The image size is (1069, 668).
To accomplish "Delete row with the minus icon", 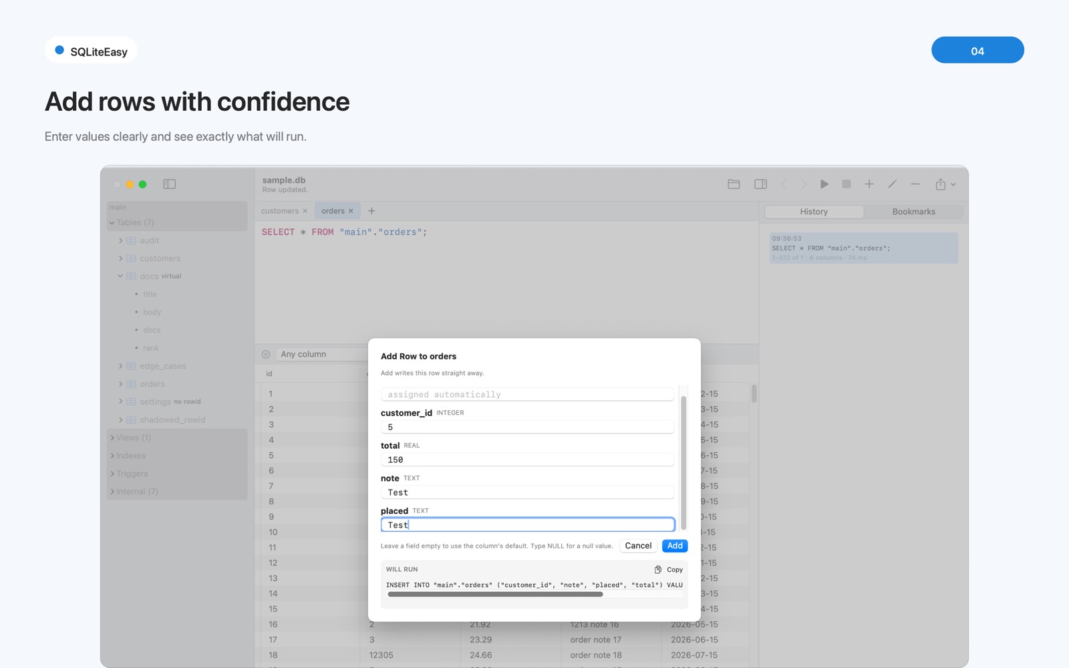I will 915,184.
